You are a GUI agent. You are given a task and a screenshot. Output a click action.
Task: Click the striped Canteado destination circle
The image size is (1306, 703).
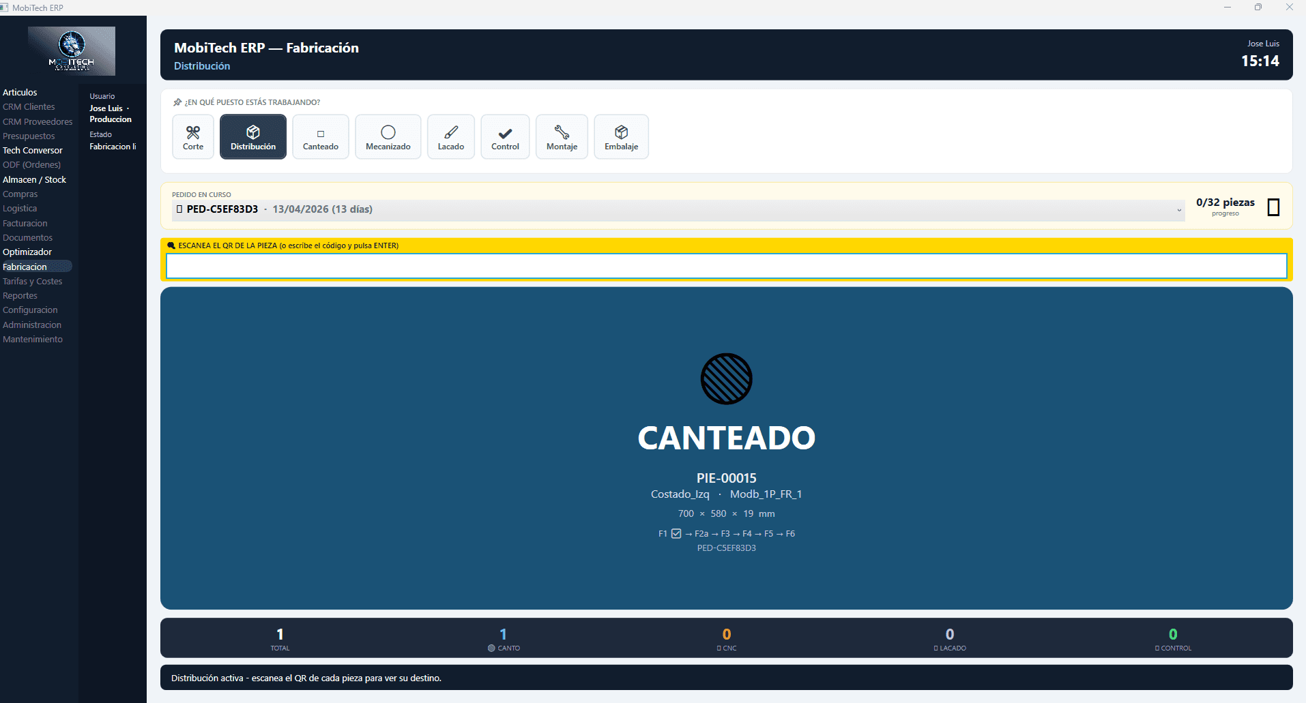(x=726, y=379)
